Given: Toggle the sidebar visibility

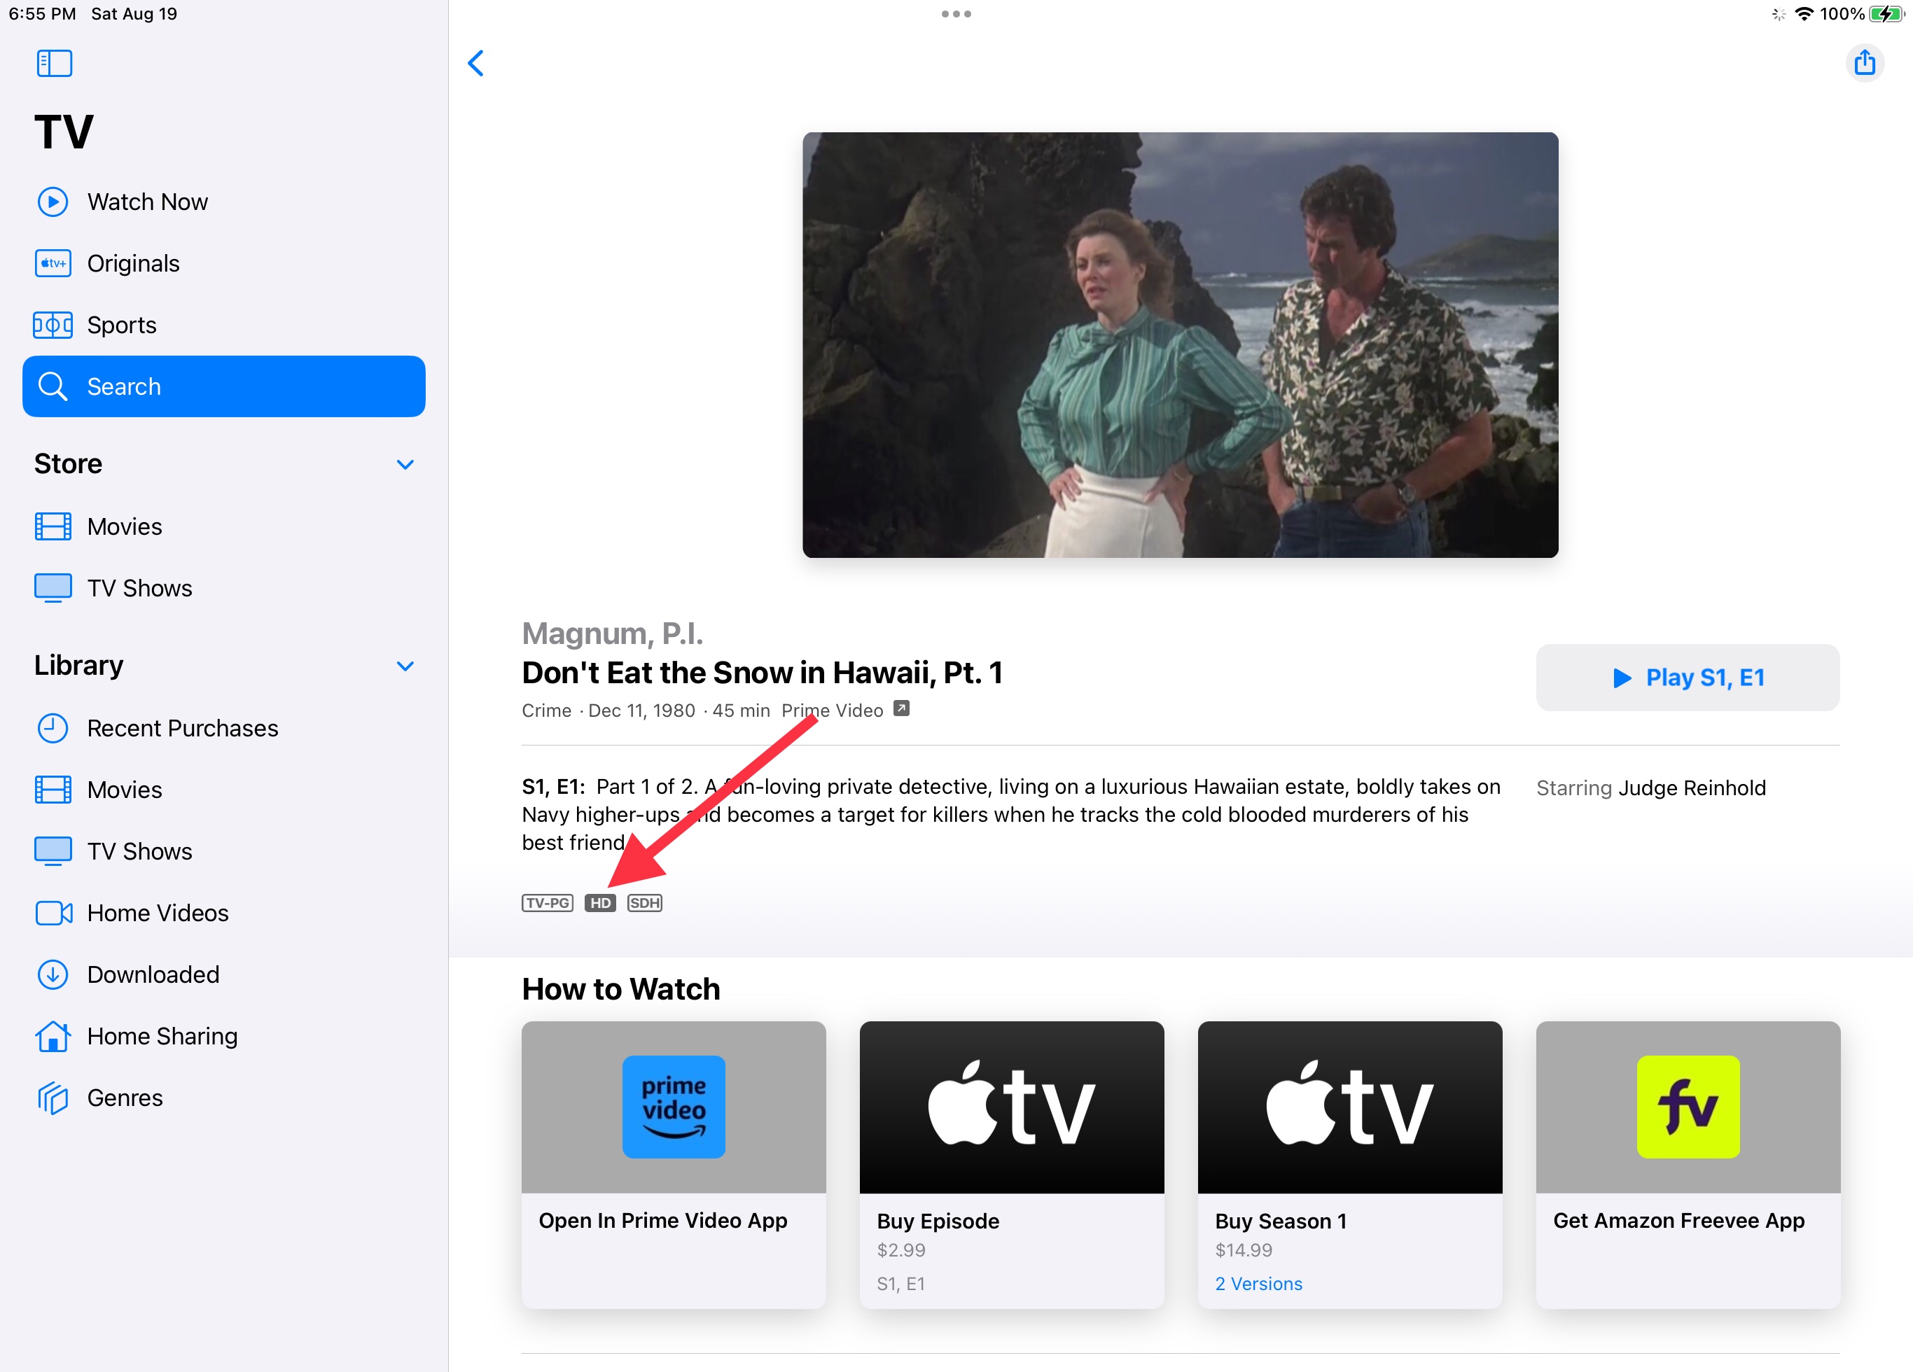Looking at the screenshot, I should [x=54, y=63].
